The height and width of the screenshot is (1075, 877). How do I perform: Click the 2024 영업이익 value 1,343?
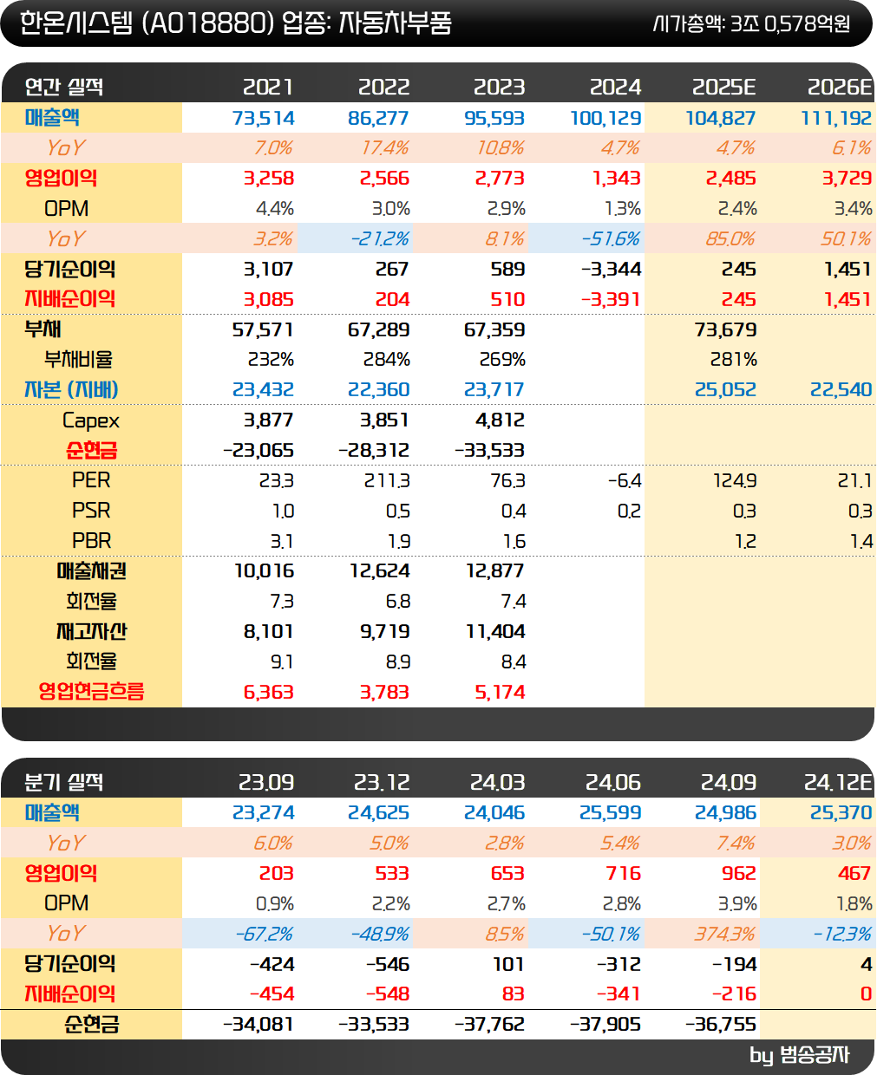[x=617, y=179]
